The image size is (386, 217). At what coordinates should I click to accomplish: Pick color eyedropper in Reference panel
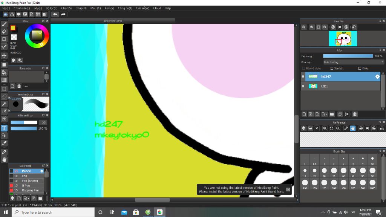tap(346, 128)
